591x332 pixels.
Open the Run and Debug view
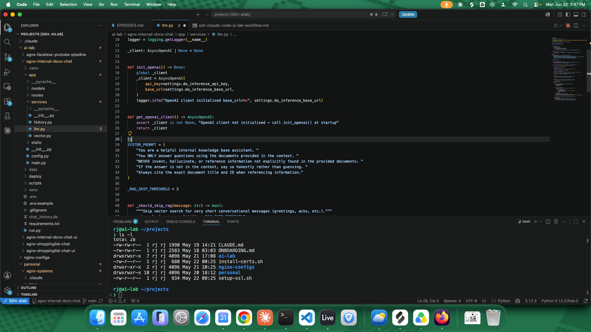click(7, 72)
